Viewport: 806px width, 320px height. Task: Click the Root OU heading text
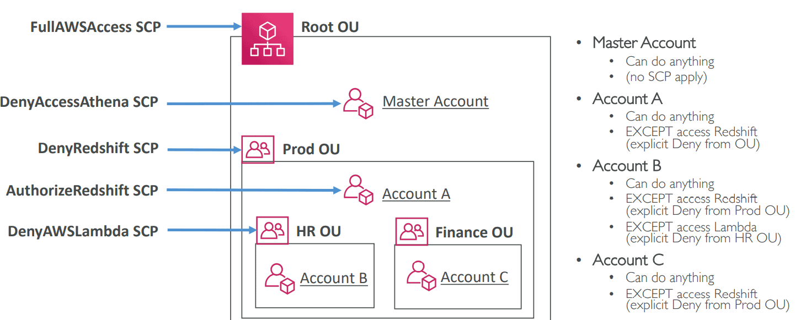point(329,27)
